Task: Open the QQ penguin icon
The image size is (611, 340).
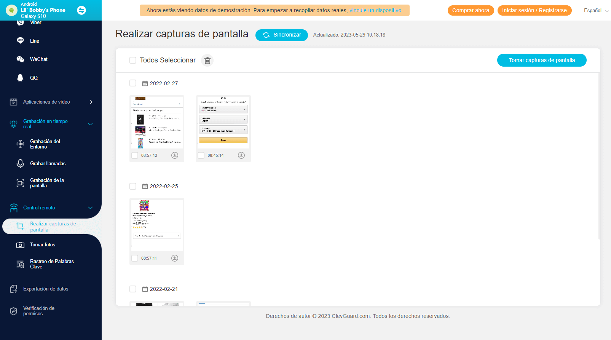Action: (21, 78)
